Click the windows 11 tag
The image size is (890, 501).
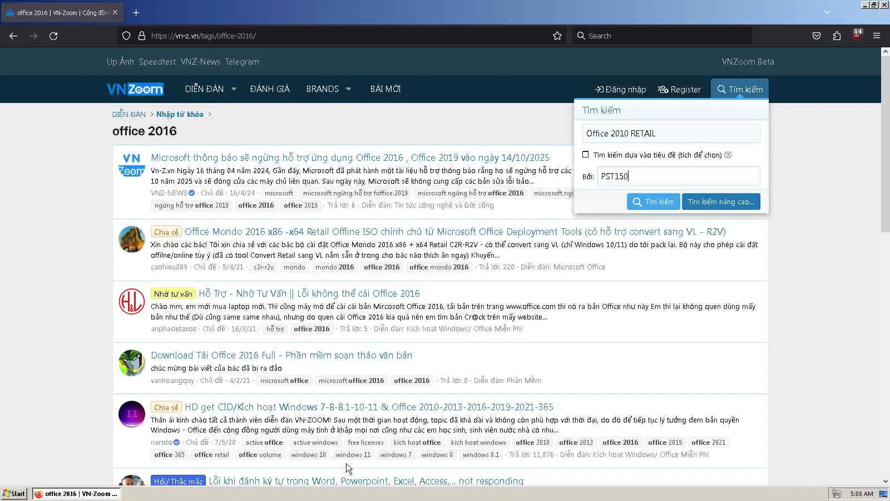coord(353,455)
